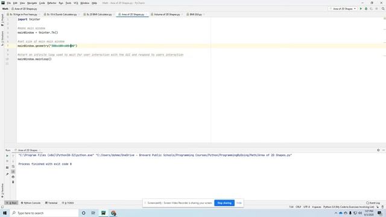Select the Run tool window button
Image resolution: width=386 pixels, height=217 pixels.
(11, 203)
